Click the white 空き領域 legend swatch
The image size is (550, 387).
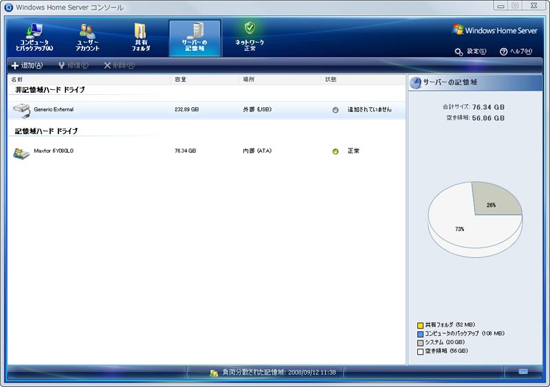[x=420, y=351]
